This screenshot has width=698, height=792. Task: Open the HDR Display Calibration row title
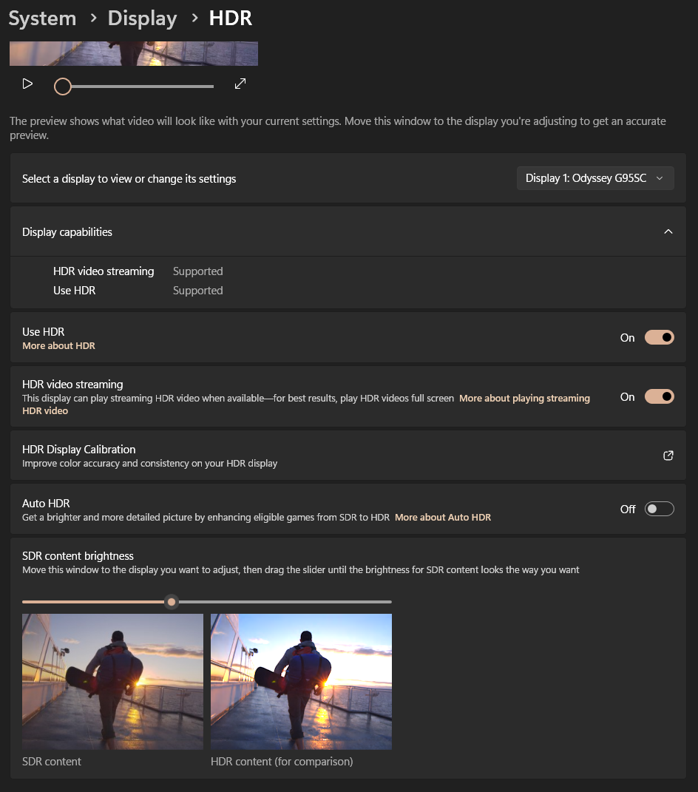[79, 449]
